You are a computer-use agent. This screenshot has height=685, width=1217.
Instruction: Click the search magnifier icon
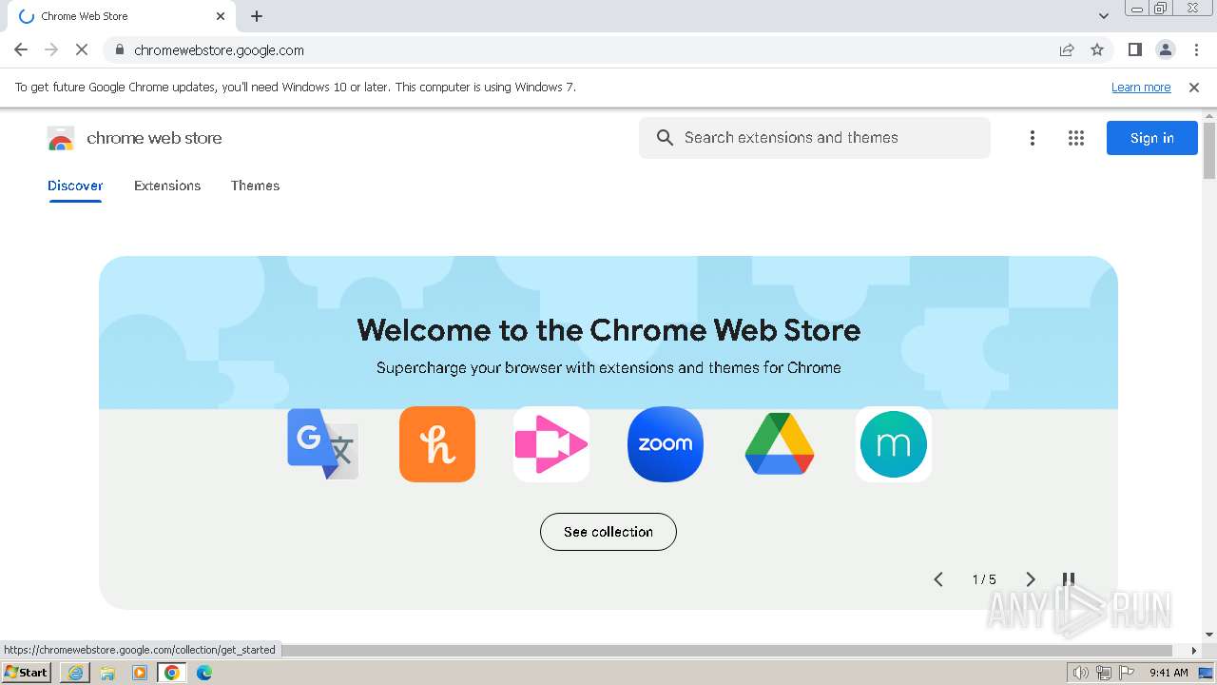666,138
